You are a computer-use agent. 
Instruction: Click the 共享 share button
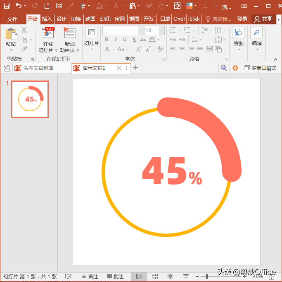point(263,19)
